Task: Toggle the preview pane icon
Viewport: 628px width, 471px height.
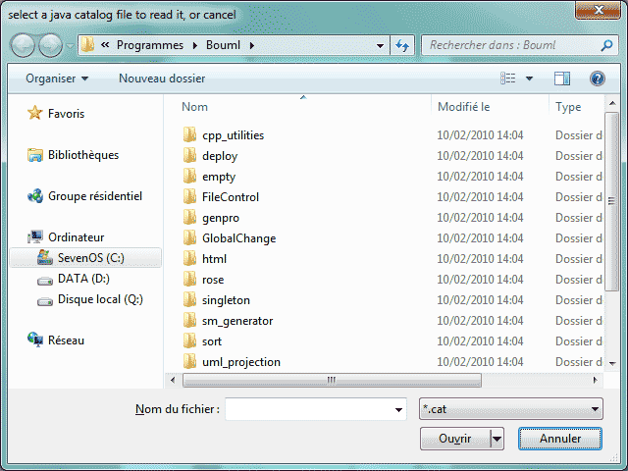Action: coord(562,78)
